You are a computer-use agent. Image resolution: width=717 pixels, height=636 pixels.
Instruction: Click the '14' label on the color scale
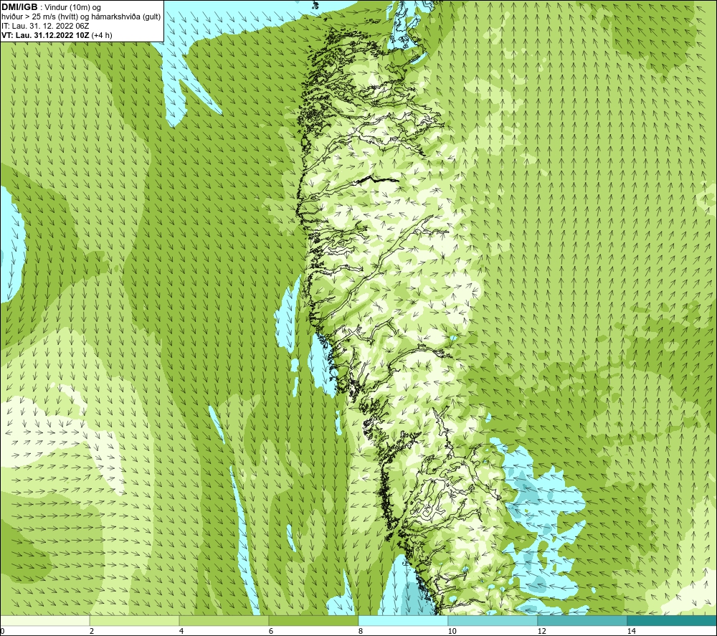tap(632, 631)
